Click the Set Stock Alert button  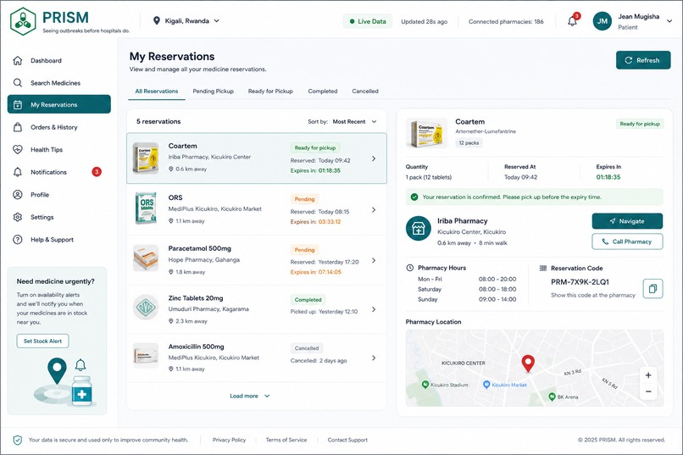point(42,341)
